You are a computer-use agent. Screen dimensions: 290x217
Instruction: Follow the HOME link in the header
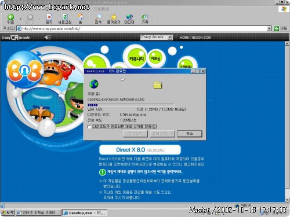point(184,38)
